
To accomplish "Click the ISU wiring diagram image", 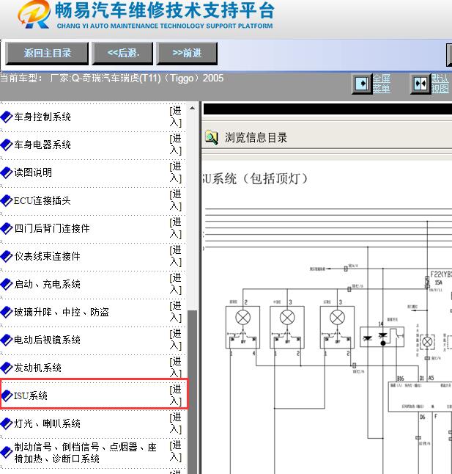I will 327,338.
